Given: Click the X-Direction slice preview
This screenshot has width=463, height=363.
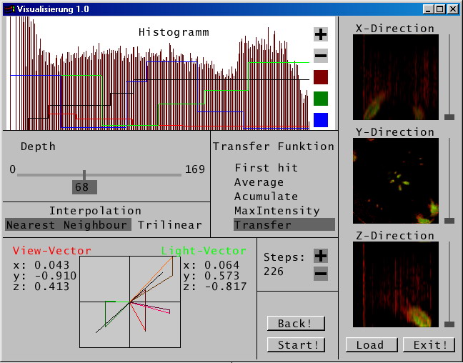Looking at the screenshot, I should click(x=396, y=77).
